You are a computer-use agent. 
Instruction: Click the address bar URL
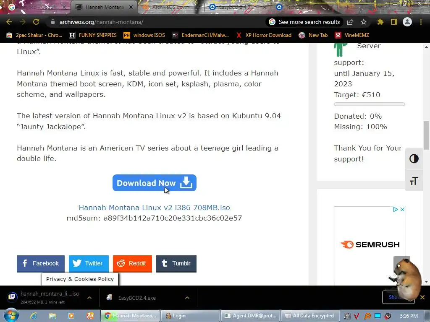[x=102, y=22]
